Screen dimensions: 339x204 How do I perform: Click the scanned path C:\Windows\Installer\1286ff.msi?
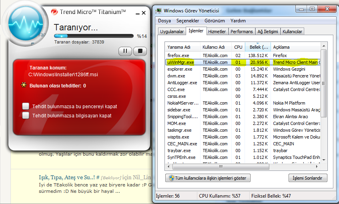(x=63, y=75)
